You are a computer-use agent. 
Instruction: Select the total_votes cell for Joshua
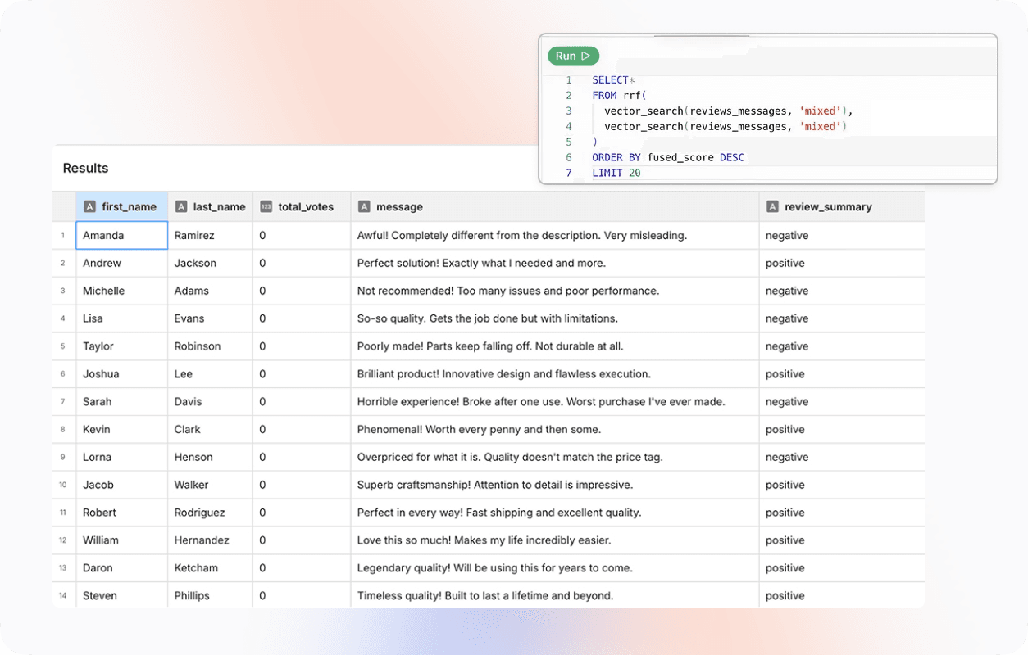(262, 374)
